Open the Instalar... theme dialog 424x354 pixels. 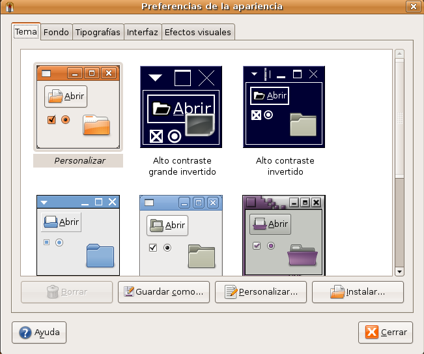(x=358, y=292)
